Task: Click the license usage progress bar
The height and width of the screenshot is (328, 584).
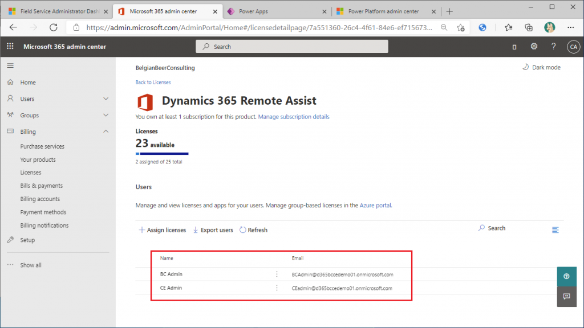Action: click(x=162, y=154)
